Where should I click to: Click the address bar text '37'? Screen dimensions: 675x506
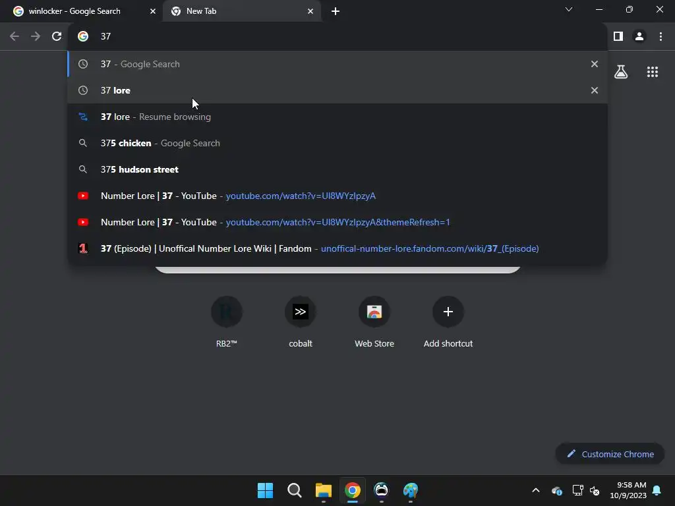[106, 36]
